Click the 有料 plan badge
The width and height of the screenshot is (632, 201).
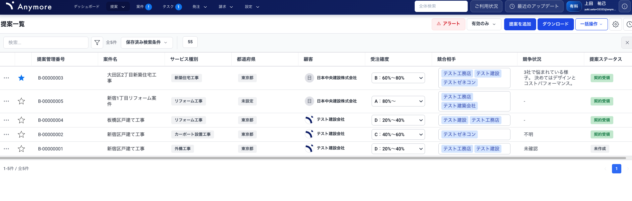[x=574, y=6]
